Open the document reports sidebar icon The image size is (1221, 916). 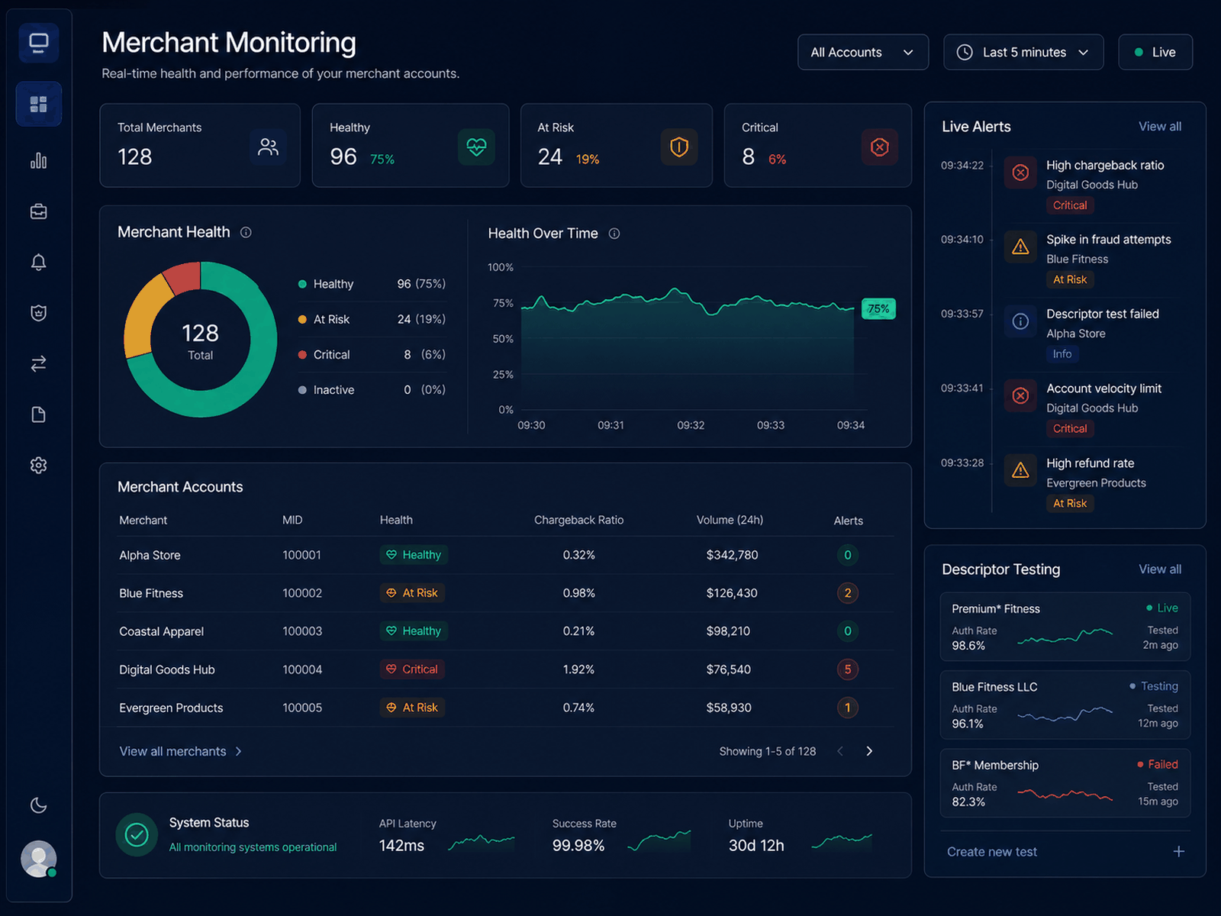(39, 414)
